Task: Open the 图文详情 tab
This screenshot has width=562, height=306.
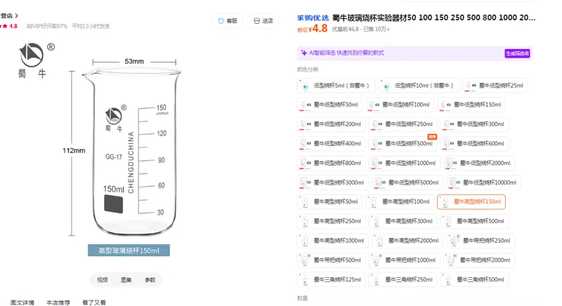Action: click(x=22, y=302)
